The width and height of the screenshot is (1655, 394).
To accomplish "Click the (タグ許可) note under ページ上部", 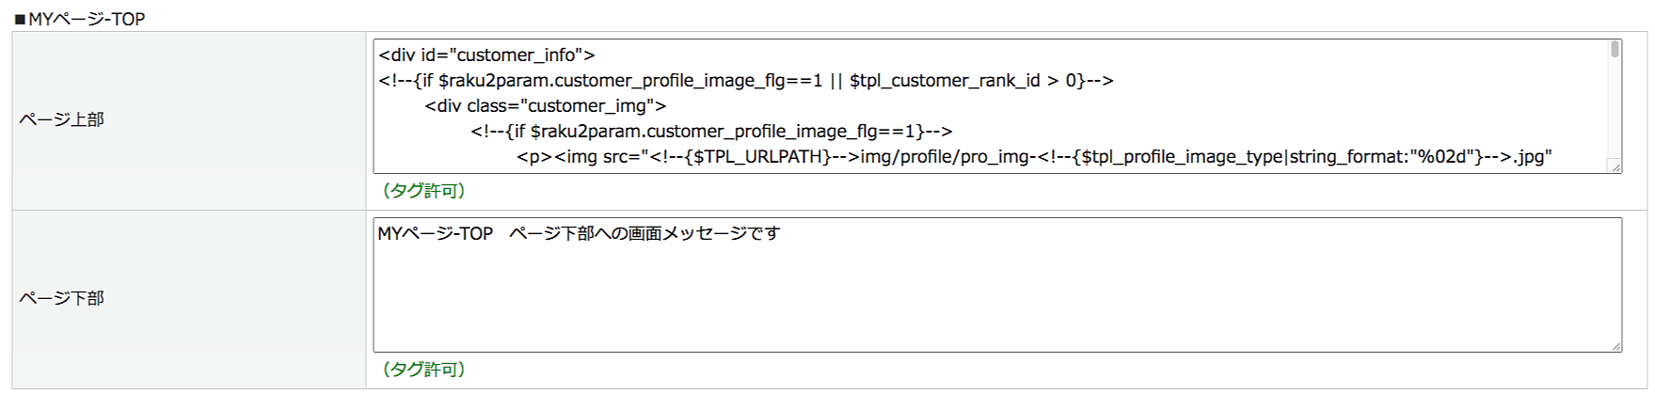I will click(x=423, y=191).
